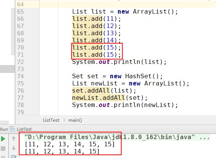
Task: Click the java command path in console
Action: coord(117,137)
